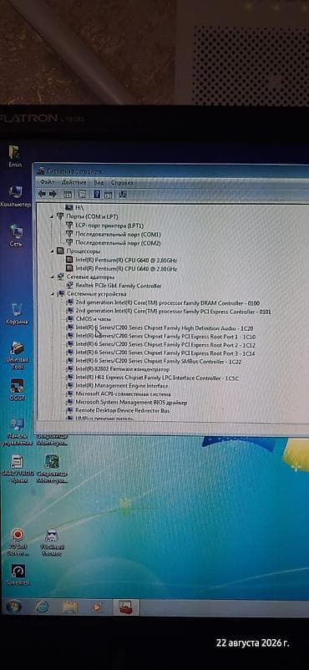This screenshot has height=670, width=309.
Task: Collapse the Процессоры node
Action: tap(52, 251)
